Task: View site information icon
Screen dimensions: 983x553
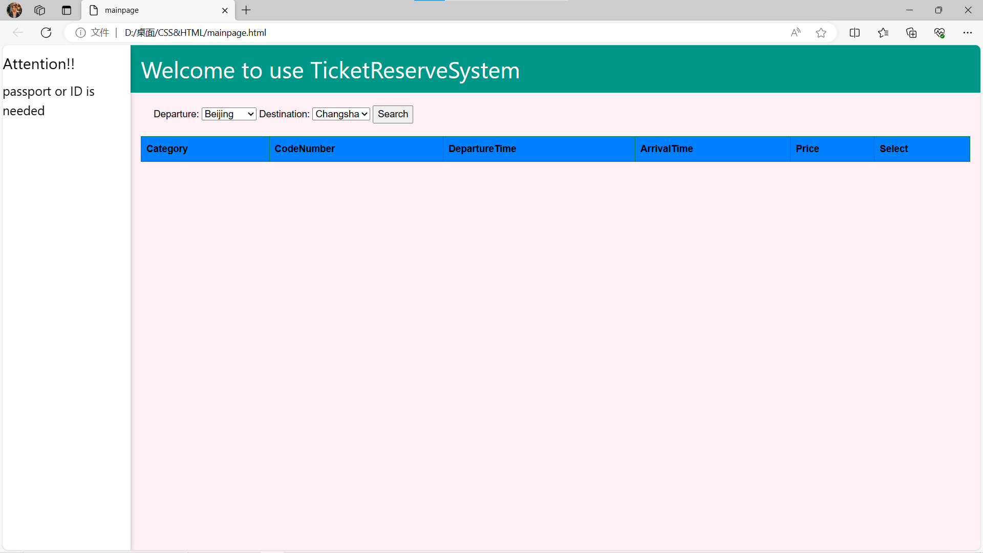Action: point(80,33)
